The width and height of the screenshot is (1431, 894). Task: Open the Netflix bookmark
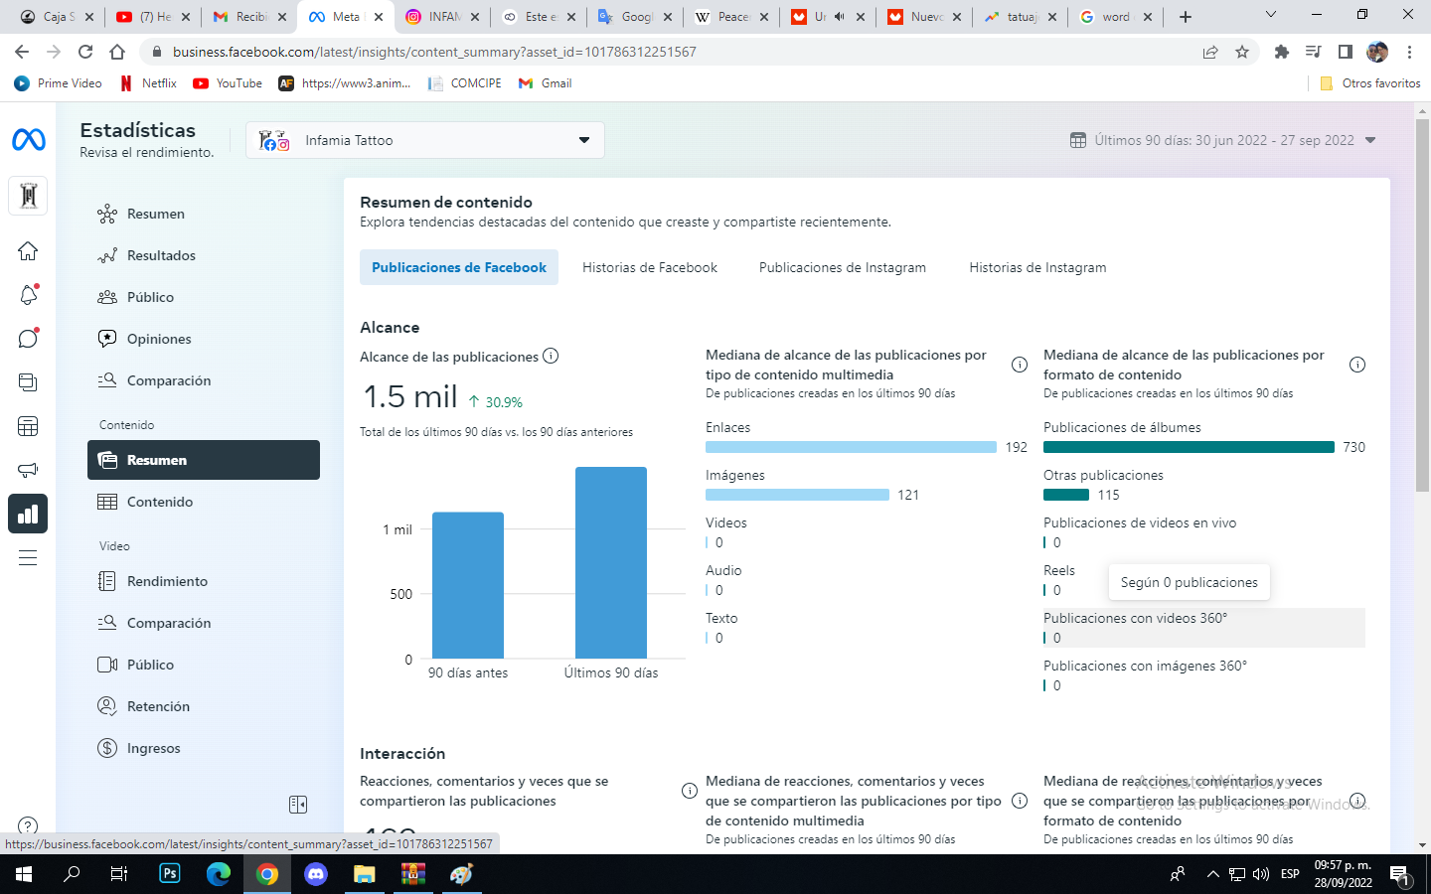(148, 83)
